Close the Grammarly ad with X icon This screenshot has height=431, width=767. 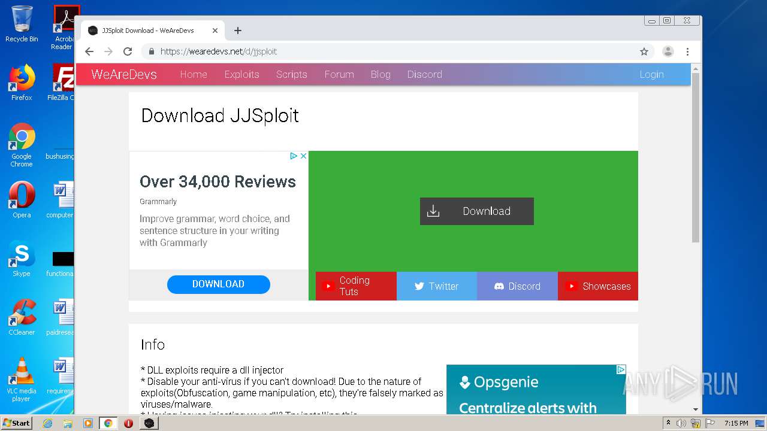tap(303, 156)
